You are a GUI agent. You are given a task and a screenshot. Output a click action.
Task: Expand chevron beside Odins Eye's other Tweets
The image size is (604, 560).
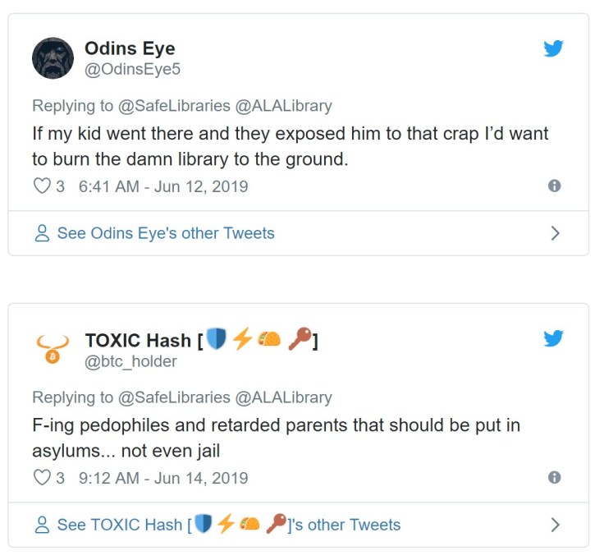(556, 233)
